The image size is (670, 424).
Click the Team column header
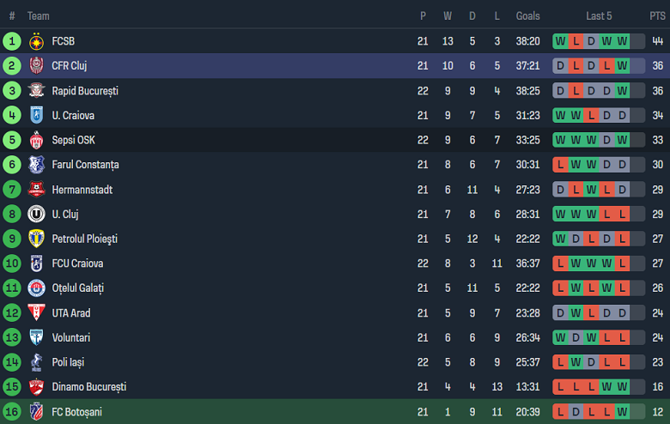pos(39,16)
